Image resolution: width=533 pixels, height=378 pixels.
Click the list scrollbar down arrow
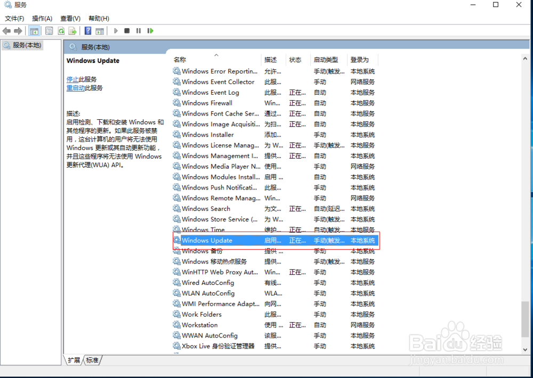coord(525,349)
